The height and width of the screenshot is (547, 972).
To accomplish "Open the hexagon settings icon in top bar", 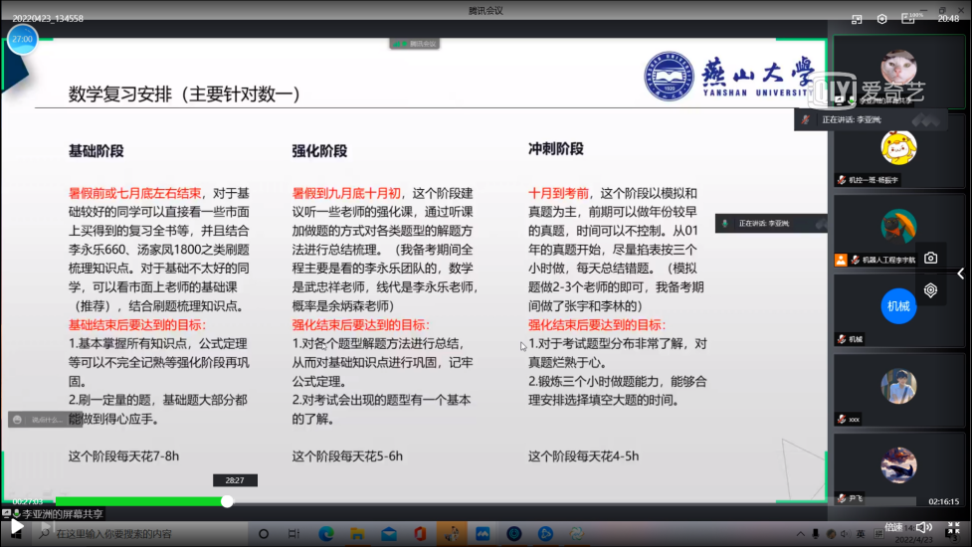I will [x=881, y=18].
